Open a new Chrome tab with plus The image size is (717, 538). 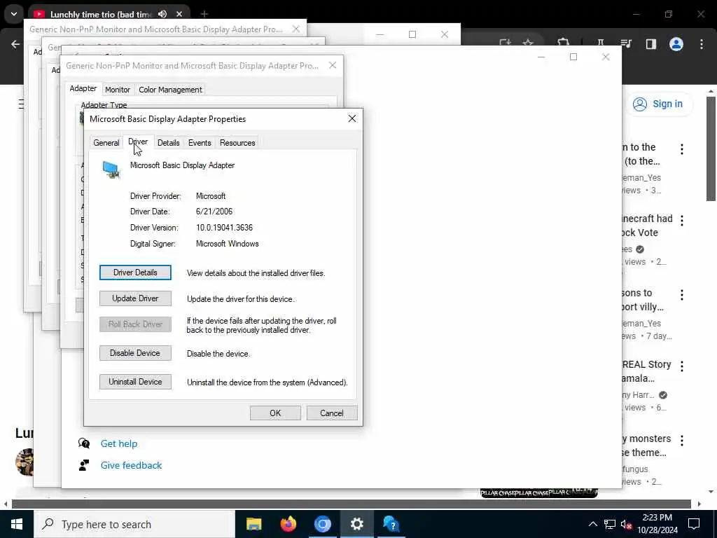point(204,14)
